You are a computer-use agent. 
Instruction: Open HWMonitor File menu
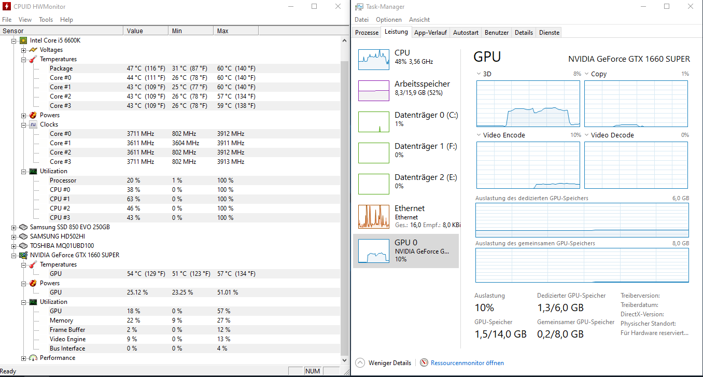click(7, 20)
